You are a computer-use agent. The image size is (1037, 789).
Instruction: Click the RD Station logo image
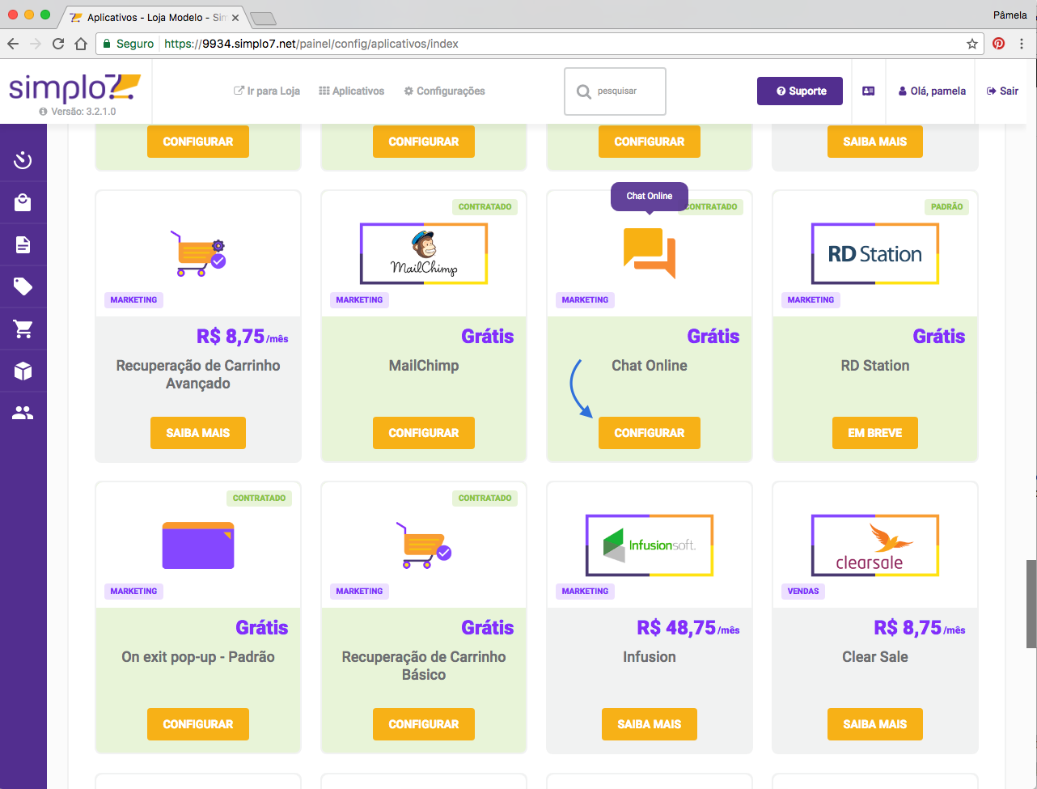(875, 253)
